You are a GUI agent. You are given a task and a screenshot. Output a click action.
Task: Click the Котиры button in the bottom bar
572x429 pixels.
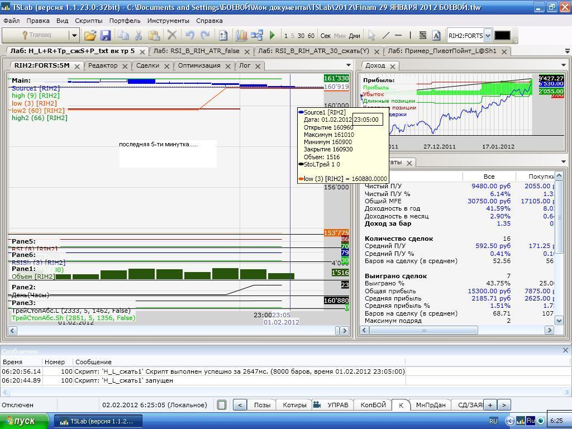coord(294,405)
